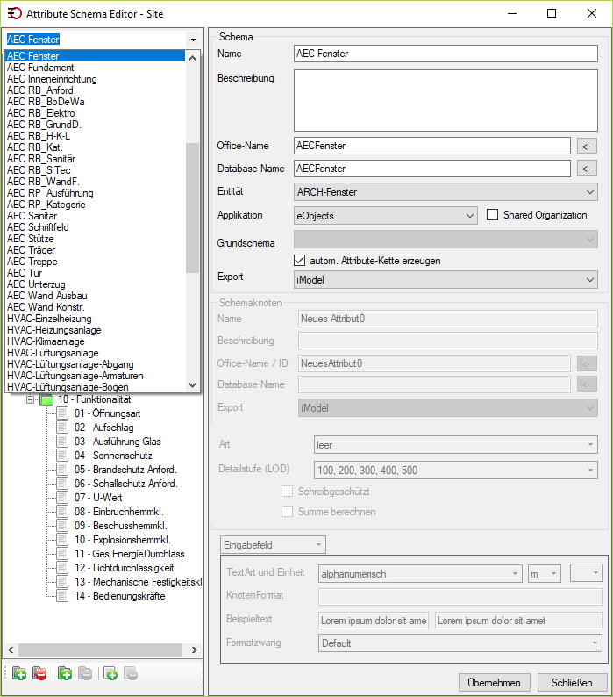613x697 pixels.
Task: Click the add folder icon with green plus
Action: click(x=65, y=673)
